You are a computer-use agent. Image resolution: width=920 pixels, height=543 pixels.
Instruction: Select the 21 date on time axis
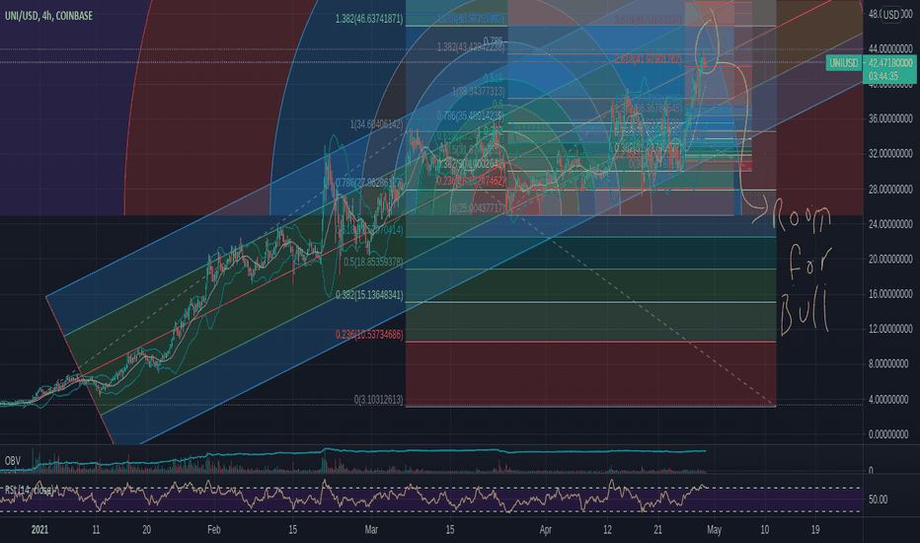pyautogui.click(x=657, y=529)
